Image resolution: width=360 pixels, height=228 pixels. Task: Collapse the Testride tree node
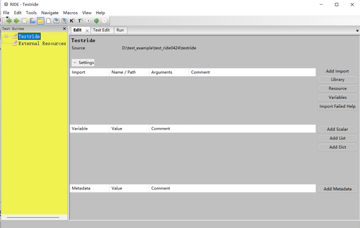pyautogui.click(x=7, y=36)
